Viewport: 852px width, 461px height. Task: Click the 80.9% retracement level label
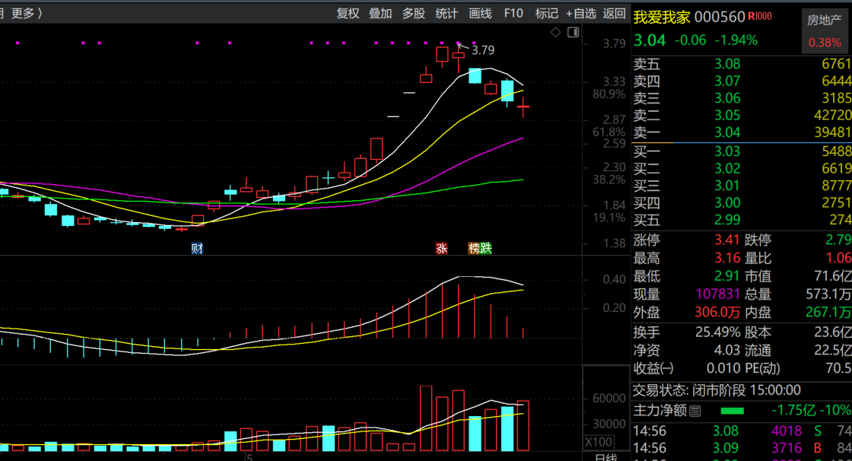[609, 94]
